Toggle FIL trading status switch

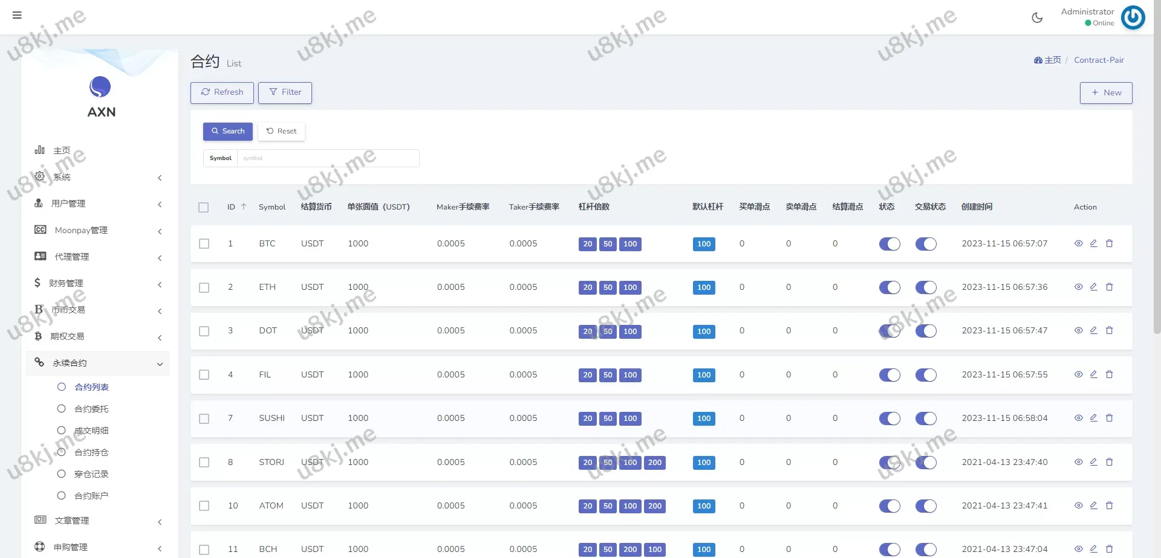pos(926,375)
